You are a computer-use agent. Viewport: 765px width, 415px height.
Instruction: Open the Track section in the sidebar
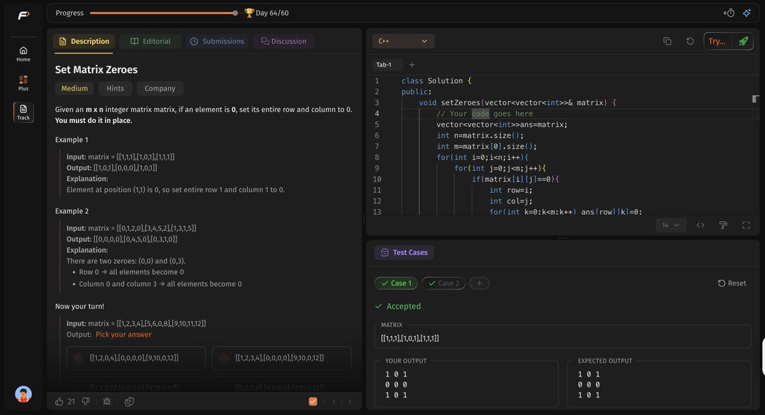tap(23, 113)
